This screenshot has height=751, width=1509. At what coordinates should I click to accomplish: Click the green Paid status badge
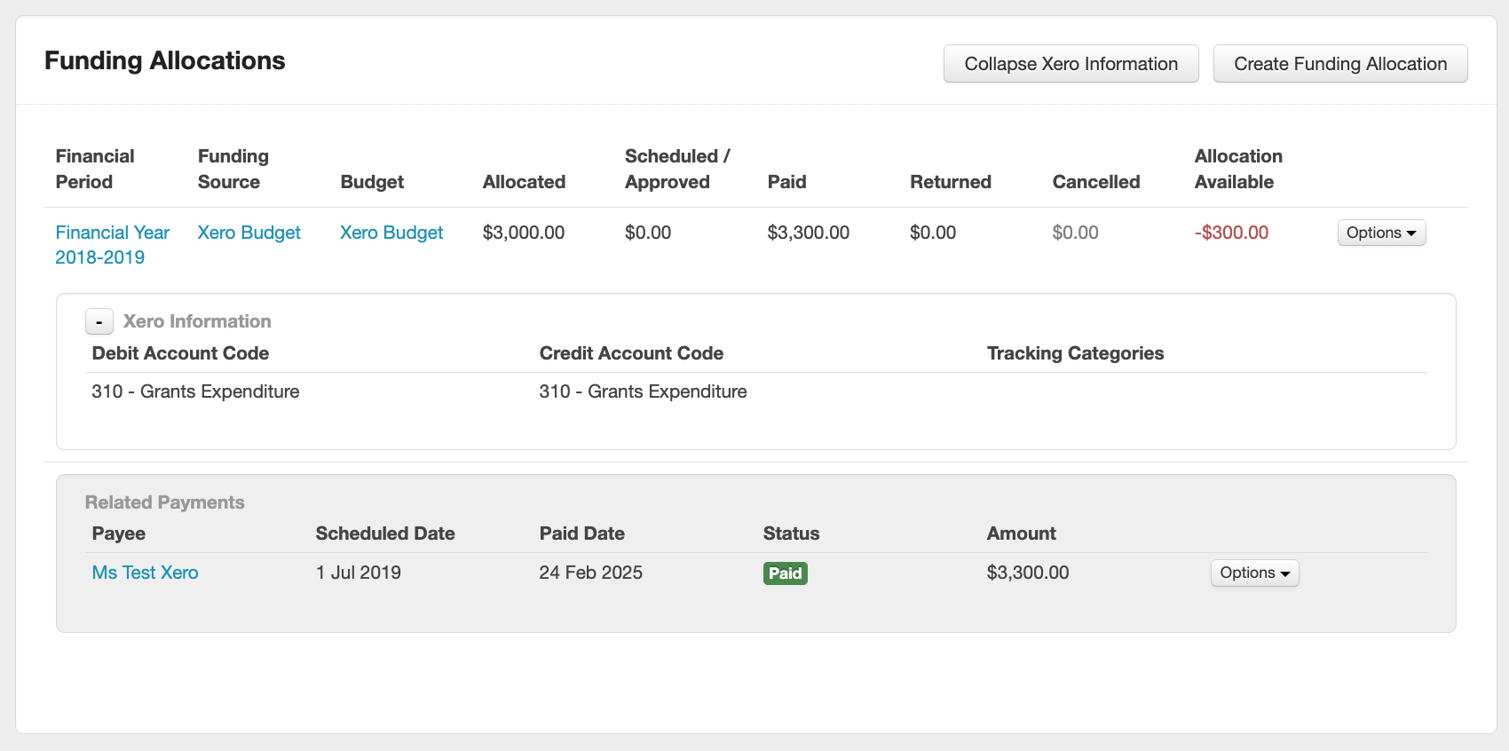tap(785, 573)
